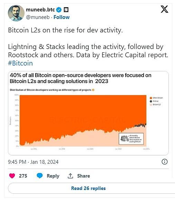Viewport: 175px width, 202px height.
Task: Click the X logo icon
Action: tap(164, 9)
